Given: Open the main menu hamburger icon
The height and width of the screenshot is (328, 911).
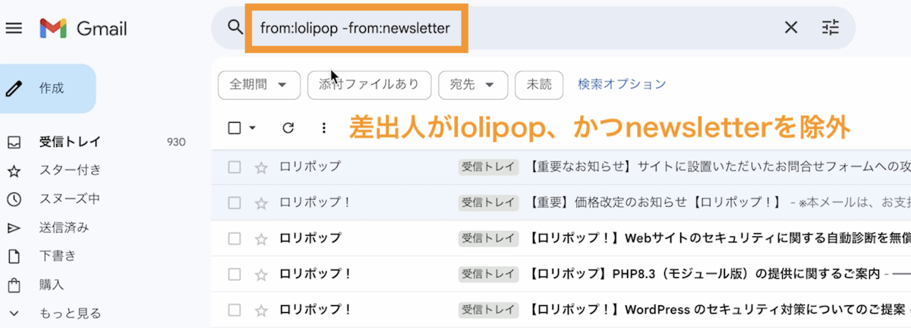Looking at the screenshot, I should [x=14, y=29].
